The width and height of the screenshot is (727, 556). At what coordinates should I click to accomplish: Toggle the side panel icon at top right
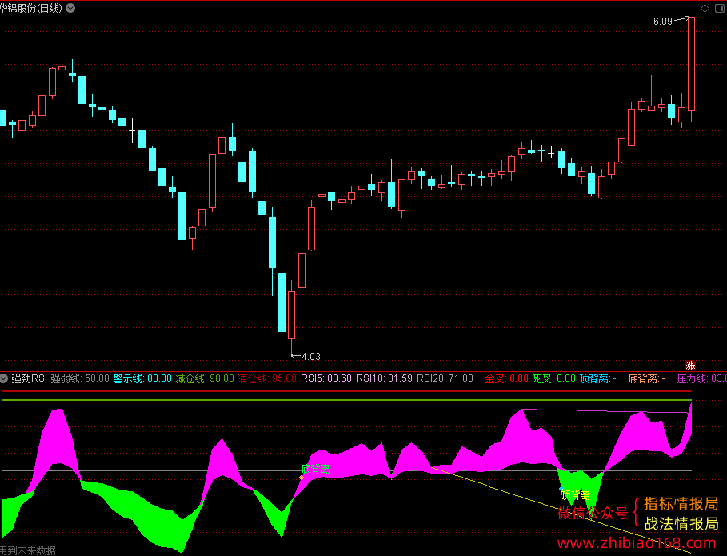pyautogui.click(x=721, y=8)
